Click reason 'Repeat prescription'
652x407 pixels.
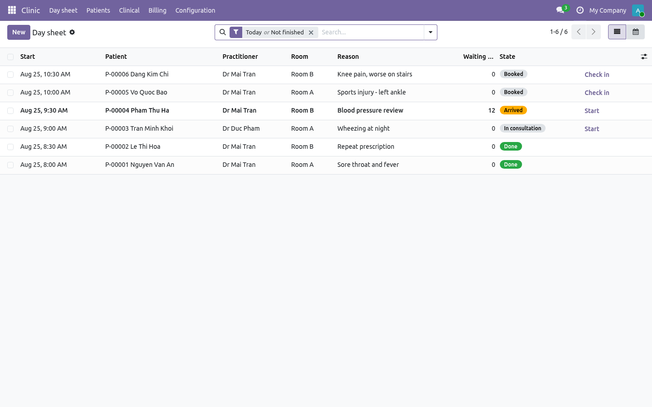point(365,147)
